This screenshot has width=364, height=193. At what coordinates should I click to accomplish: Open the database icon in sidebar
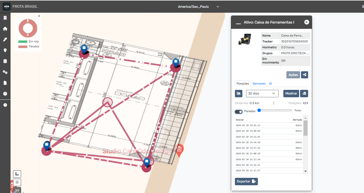click(x=5, y=61)
